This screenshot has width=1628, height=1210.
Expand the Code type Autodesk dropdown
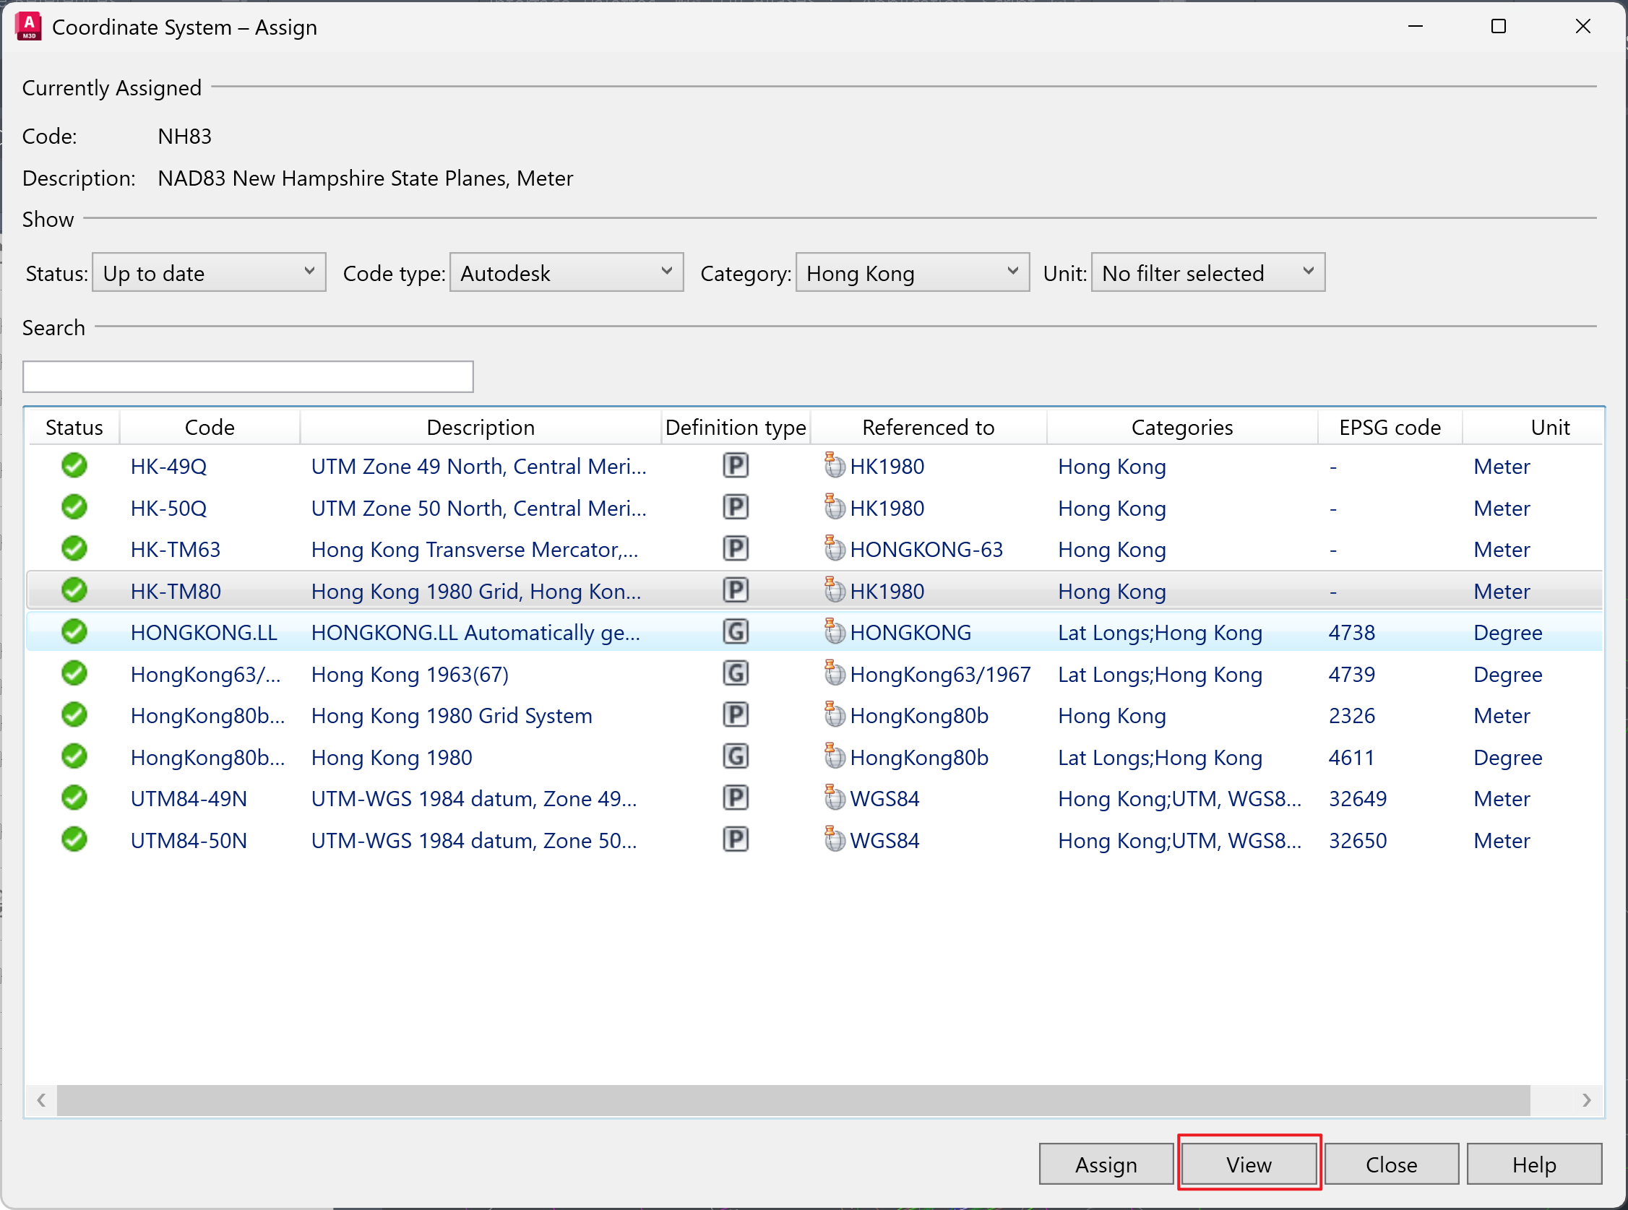pyautogui.click(x=567, y=272)
